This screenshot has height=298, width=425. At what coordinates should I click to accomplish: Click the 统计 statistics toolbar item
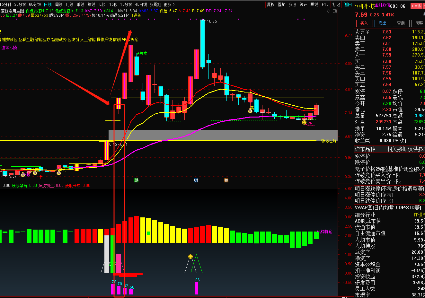(304, 4)
